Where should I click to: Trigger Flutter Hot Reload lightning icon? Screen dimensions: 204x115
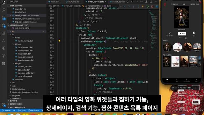[143, 6]
